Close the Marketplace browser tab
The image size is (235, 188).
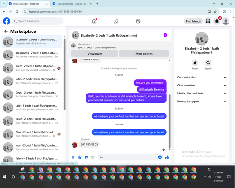pyautogui.click(x=91, y=4)
